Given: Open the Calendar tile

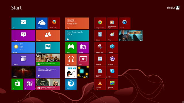Looking at the screenshot, I should (x=23, y=60).
